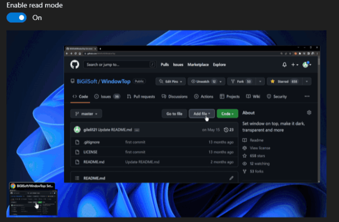
Task: Click the About settings gear icon
Action: (309, 113)
